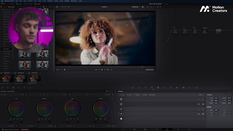Open the Help menu

click(x=80, y=1)
